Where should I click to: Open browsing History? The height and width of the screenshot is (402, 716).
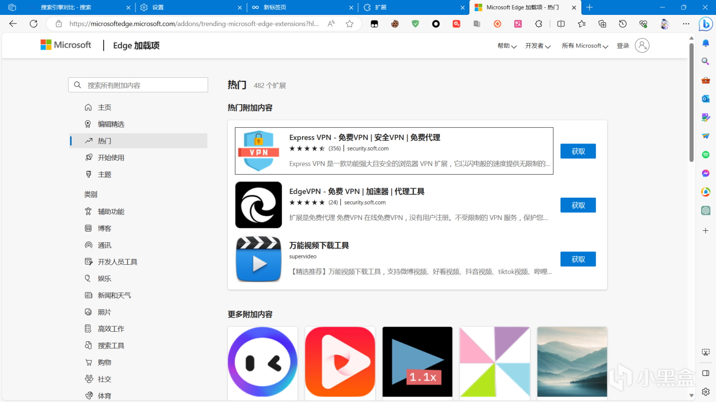[x=623, y=24]
